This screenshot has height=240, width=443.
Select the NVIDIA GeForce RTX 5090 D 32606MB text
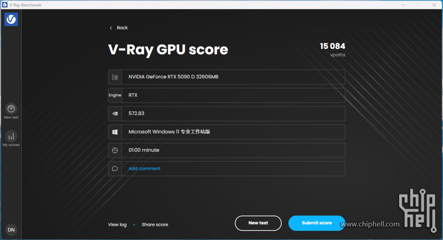point(174,77)
